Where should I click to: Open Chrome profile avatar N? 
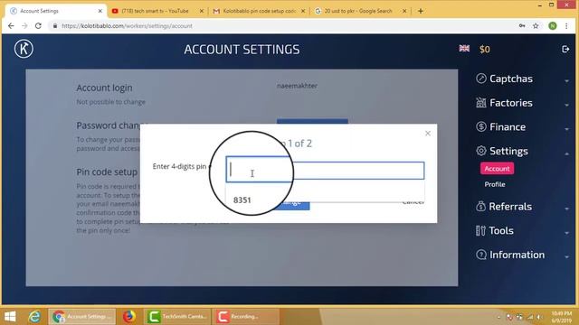(x=553, y=26)
